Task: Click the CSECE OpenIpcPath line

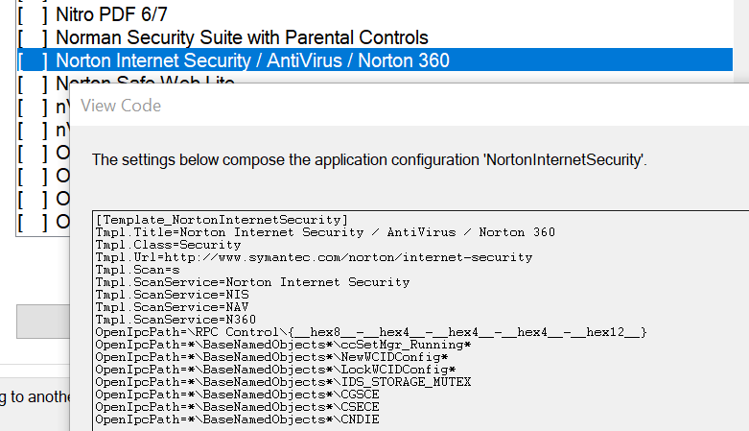Action: (238, 406)
